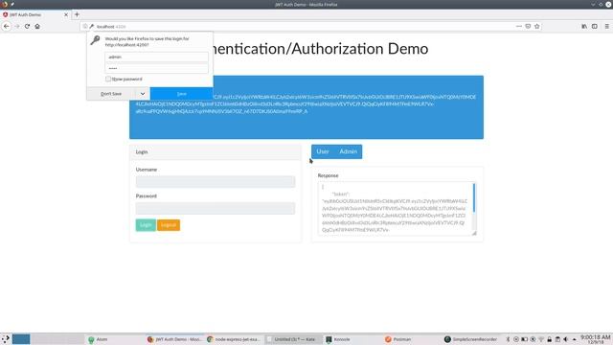Click the username field in save-login popup
Viewport: 613px width, 345px height.
click(156, 57)
